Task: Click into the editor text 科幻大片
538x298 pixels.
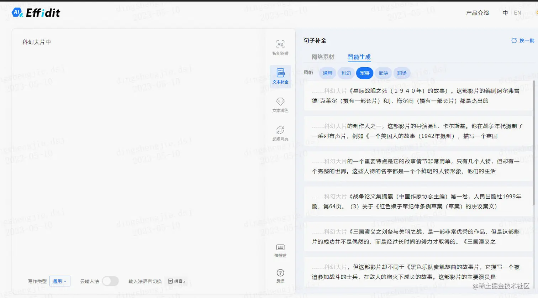Action: [x=34, y=42]
